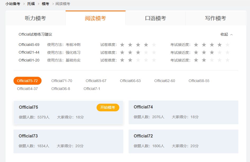Go to 小站备考 in breadcrumb
Image resolution: width=250 pixels, height=162 pixels.
(x=13, y=4)
